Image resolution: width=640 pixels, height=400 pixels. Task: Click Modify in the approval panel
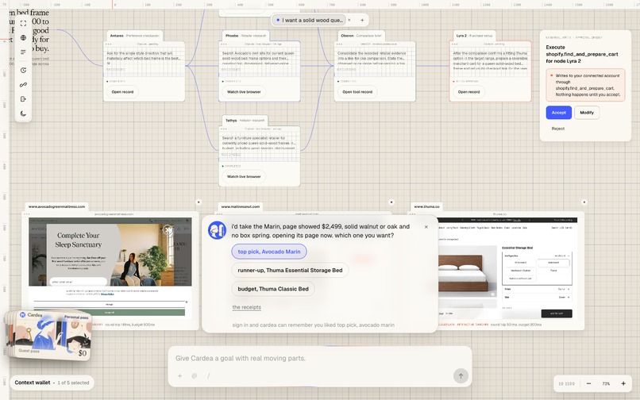[x=587, y=113]
